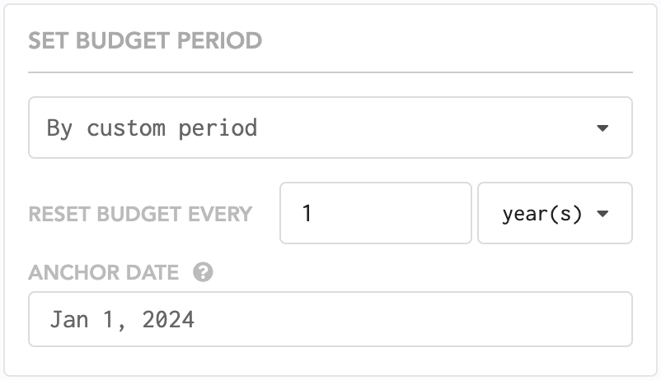Click the SET BUDGET PERIOD heading
This screenshot has width=661, height=380.
pos(145,41)
